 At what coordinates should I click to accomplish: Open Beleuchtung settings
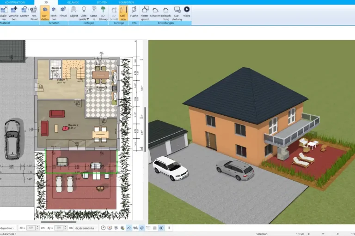click(166, 13)
